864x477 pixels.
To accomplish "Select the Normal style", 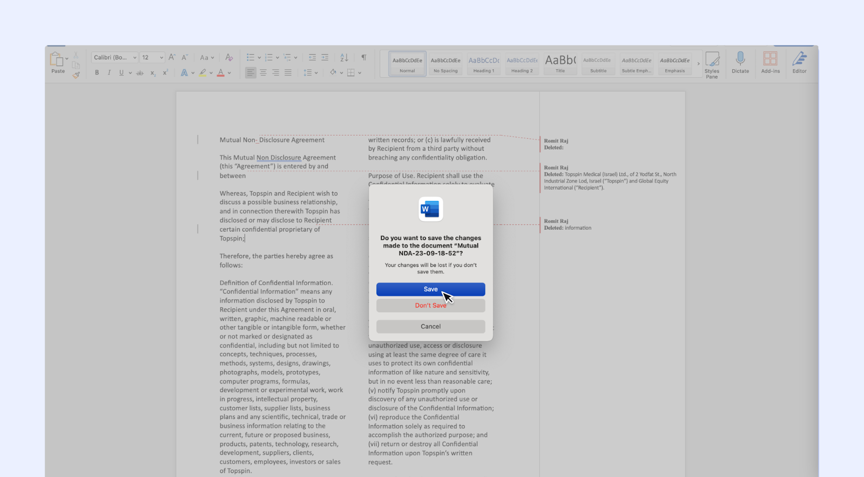I will pyautogui.click(x=407, y=64).
